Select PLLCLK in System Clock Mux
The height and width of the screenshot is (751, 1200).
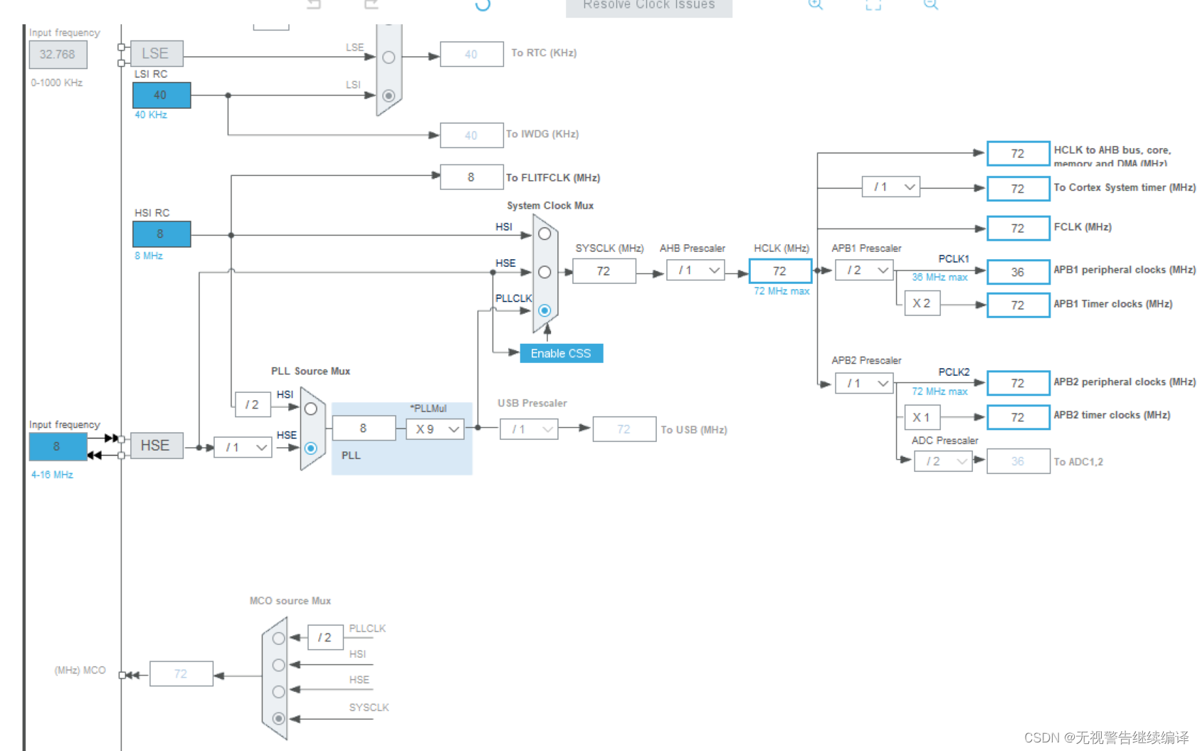[x=544, y=310]
